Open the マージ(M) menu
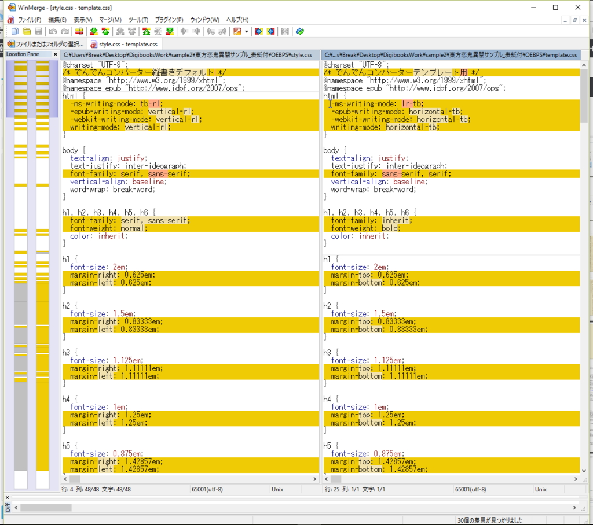This screenshot has width=593, height=525. point(110,20)
